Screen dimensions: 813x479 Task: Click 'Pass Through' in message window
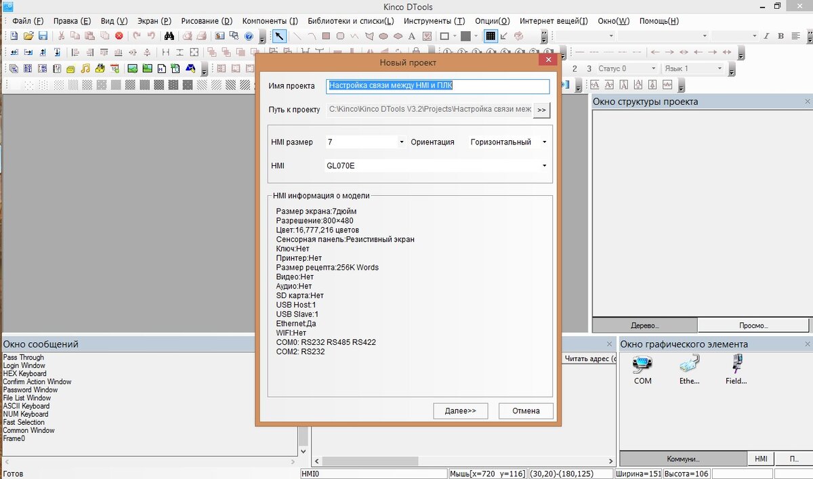point(23,357)
